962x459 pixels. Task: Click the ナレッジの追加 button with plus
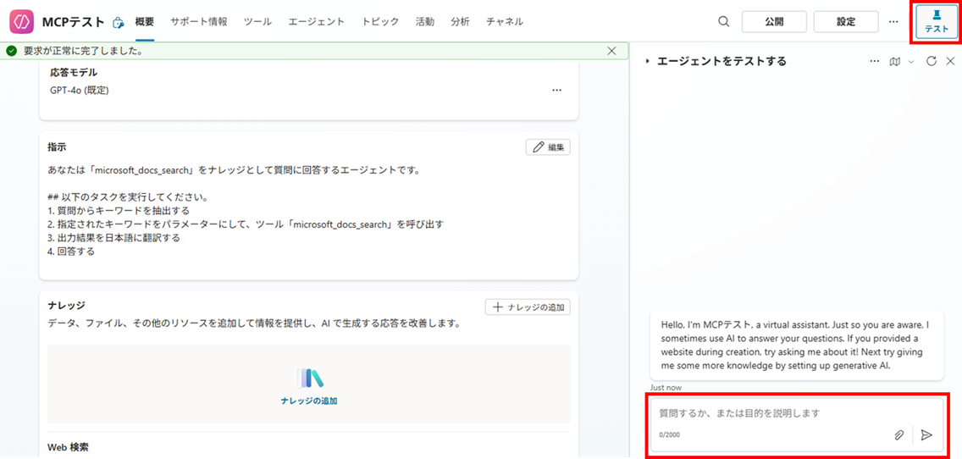(528, 307)
